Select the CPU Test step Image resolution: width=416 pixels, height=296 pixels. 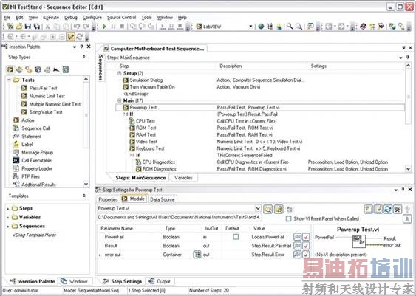coord(146,121)
